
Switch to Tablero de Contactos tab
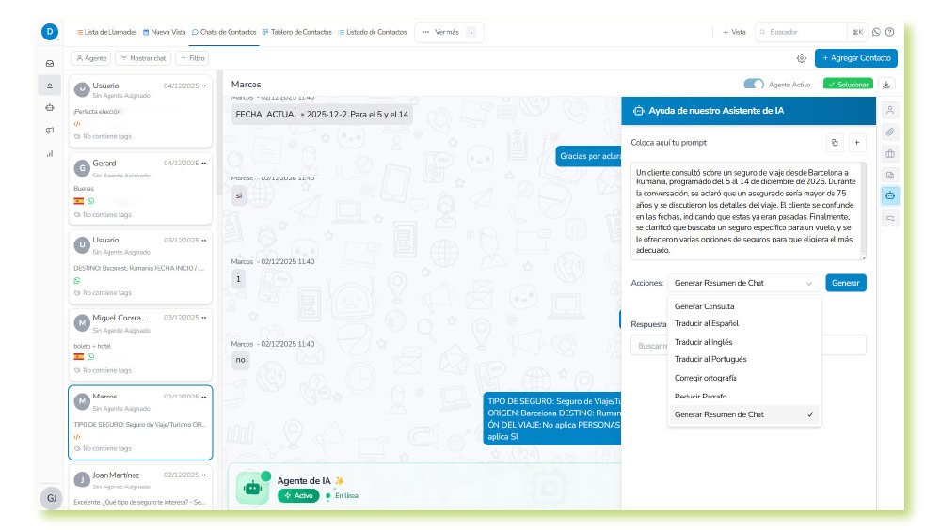pyautogui.click(x=297, y=32)
